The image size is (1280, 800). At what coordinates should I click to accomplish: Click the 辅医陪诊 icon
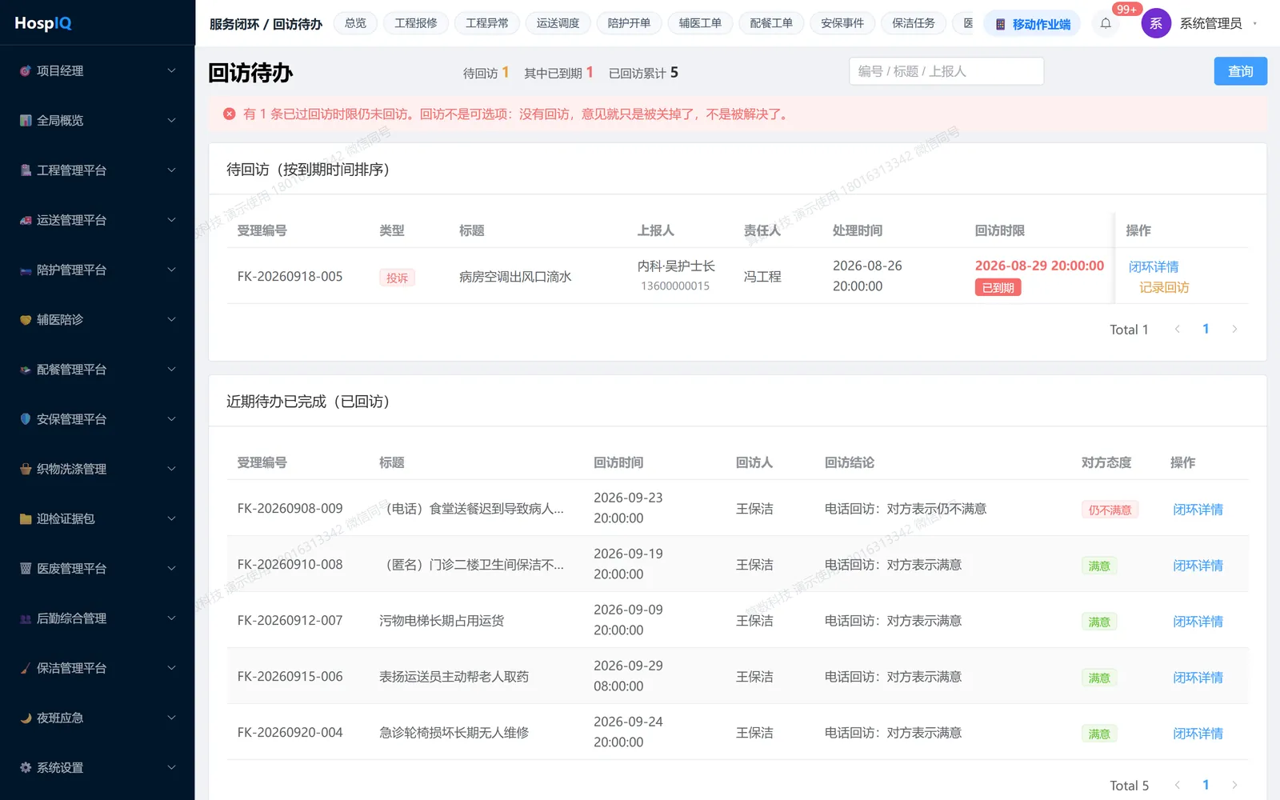pyautogui.click(x=26, y=320)
